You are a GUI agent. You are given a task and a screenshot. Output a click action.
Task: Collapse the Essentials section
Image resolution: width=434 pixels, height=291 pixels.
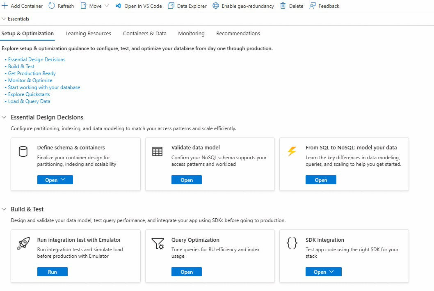pyautogui.click(x=4, y=19)
